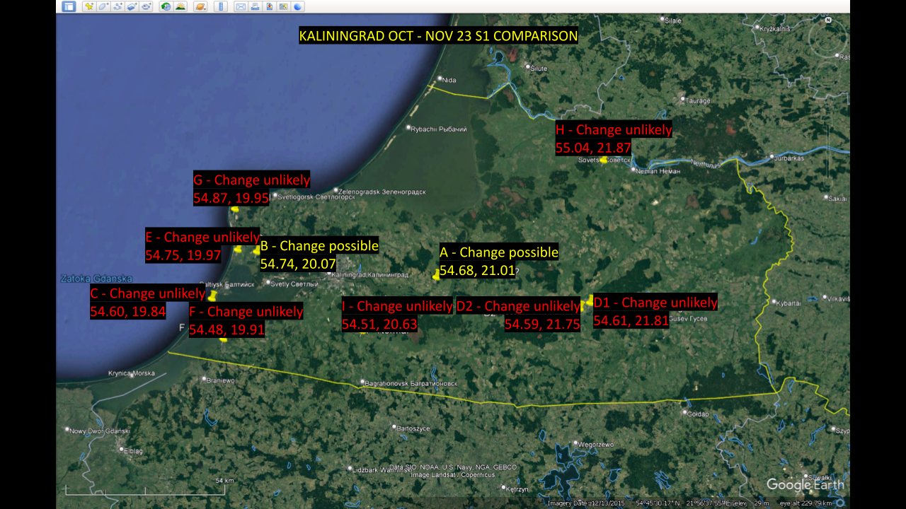Click the Gusev town label

[689, 320]
